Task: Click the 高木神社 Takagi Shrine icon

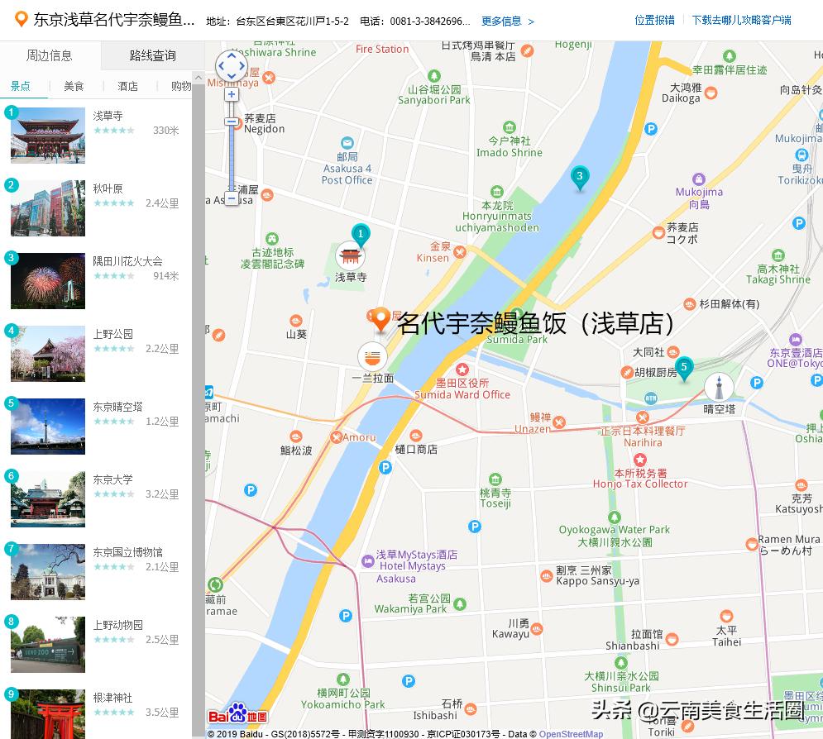Action: click(x=778, y=255)
